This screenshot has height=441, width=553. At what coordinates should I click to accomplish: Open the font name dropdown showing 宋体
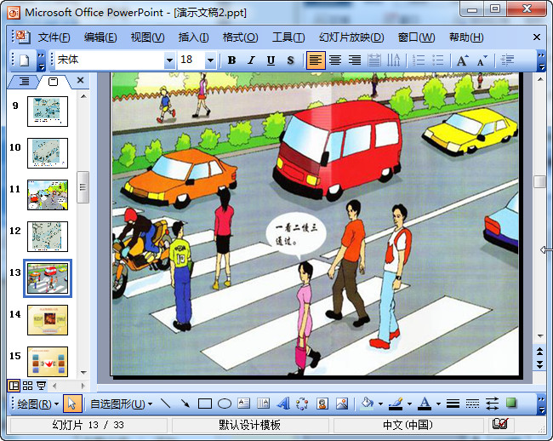click(x=169, y=60)
